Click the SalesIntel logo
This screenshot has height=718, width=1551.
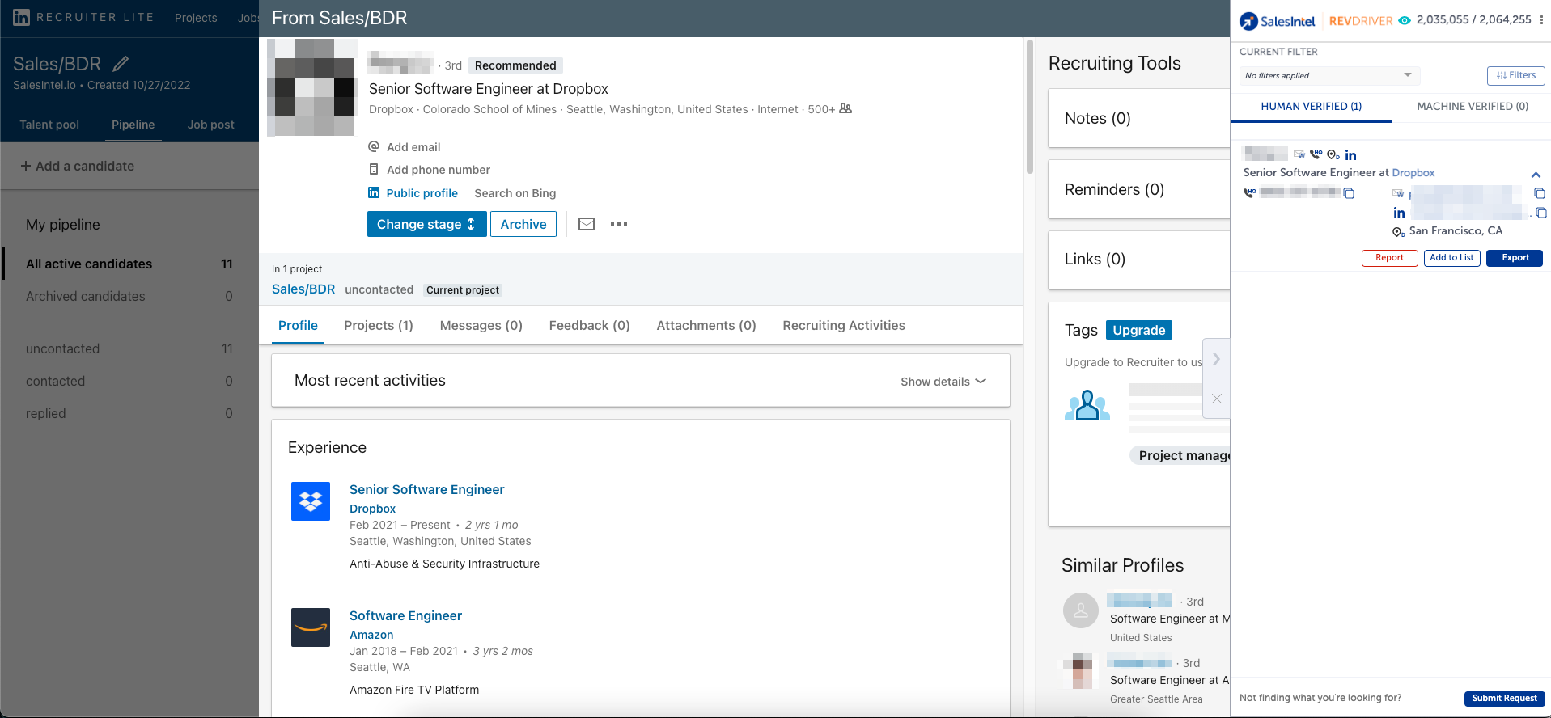tap(1278, 21)
